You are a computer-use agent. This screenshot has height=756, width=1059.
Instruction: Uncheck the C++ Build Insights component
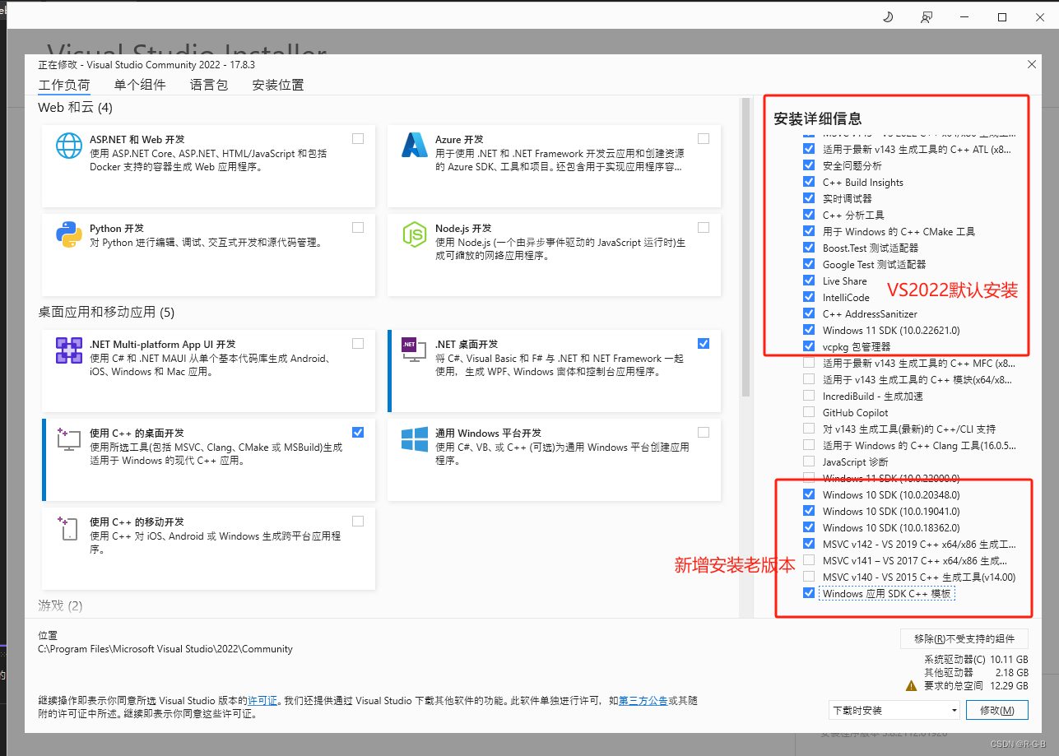tap(809, 182)
